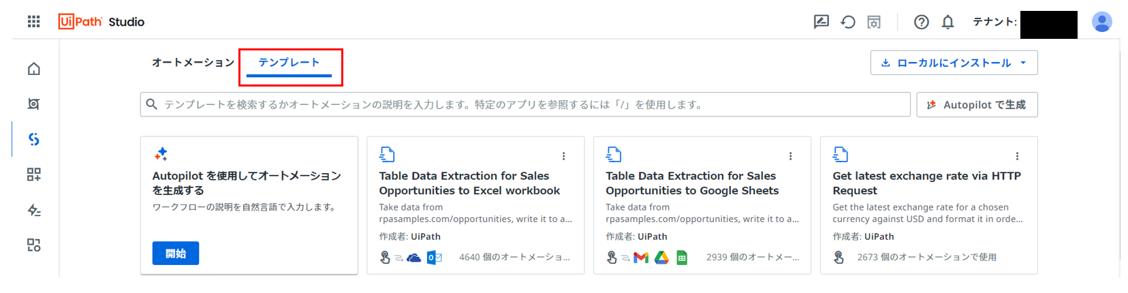
Task: Click the template icon on Google Sheets card
Action: click(614, 155)
